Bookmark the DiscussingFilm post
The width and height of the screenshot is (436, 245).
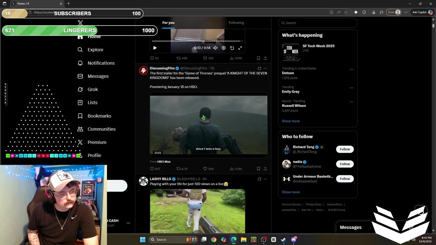click(259, 169)
